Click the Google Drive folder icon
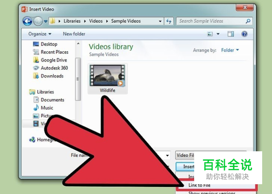272x194 pixels. point(36,60)
